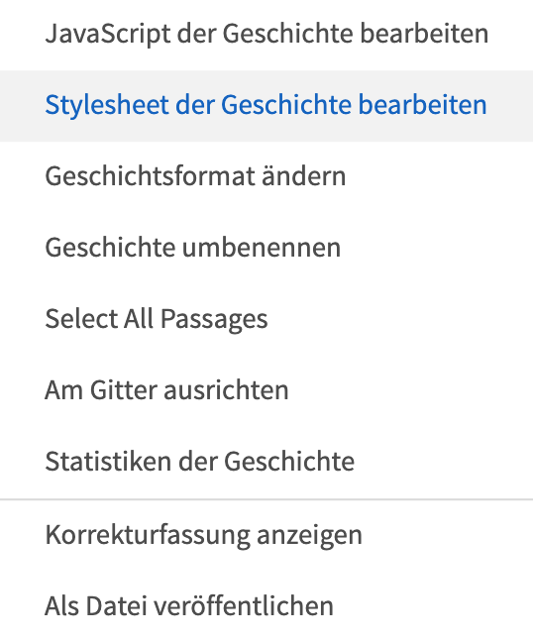Publish story to file ('Als Datei veröffentlichen')
Viewport: 533px width, 640px height.
pos(266,606)
